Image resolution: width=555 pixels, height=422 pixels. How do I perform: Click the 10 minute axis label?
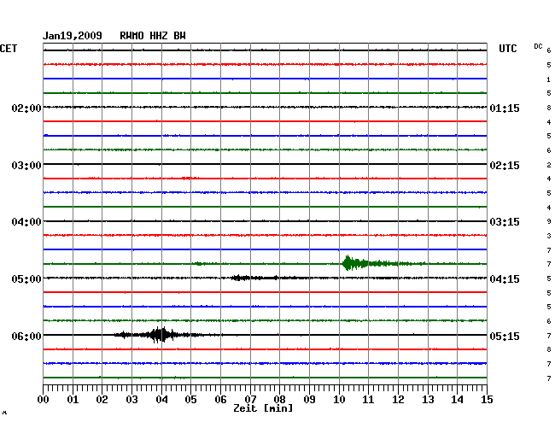339,400
